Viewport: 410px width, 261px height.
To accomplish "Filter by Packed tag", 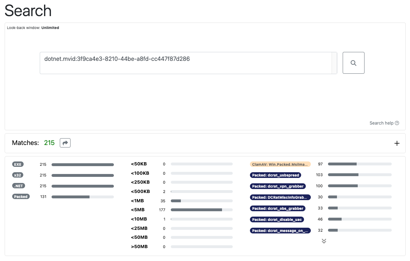I will click(x=21, y=197).
